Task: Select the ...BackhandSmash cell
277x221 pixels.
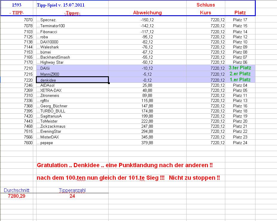Action: [72, 57]
